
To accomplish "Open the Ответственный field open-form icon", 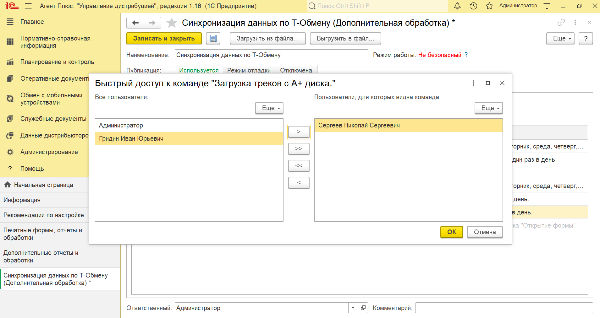I will [363, 308].
